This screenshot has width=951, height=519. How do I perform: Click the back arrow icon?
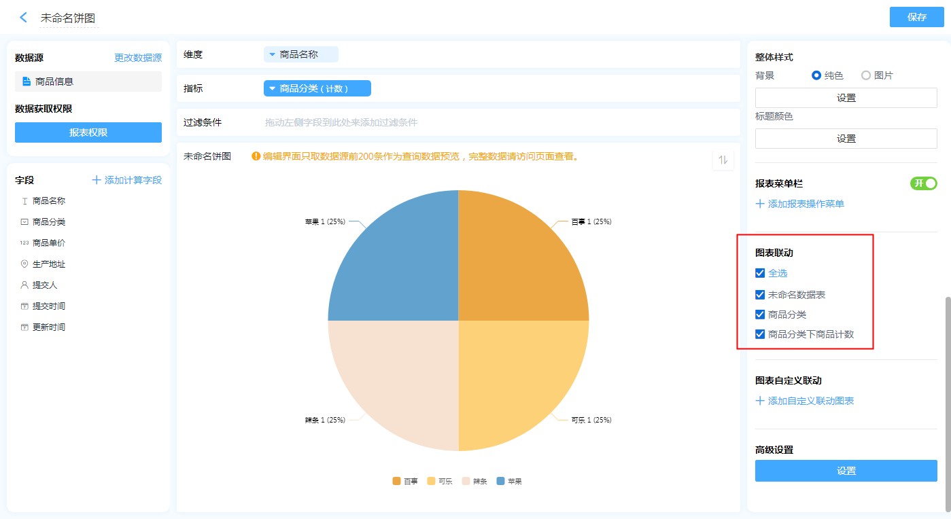(24, 18)
